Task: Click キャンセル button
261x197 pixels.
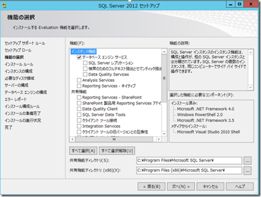Action: click(x=210, y=187)
